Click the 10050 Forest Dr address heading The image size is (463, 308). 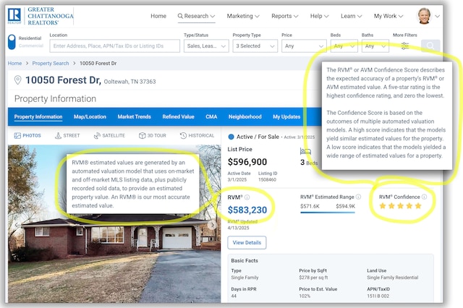63,80
